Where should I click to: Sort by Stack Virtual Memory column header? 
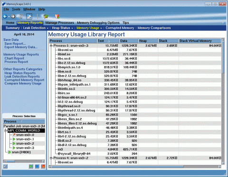[200, 41]
